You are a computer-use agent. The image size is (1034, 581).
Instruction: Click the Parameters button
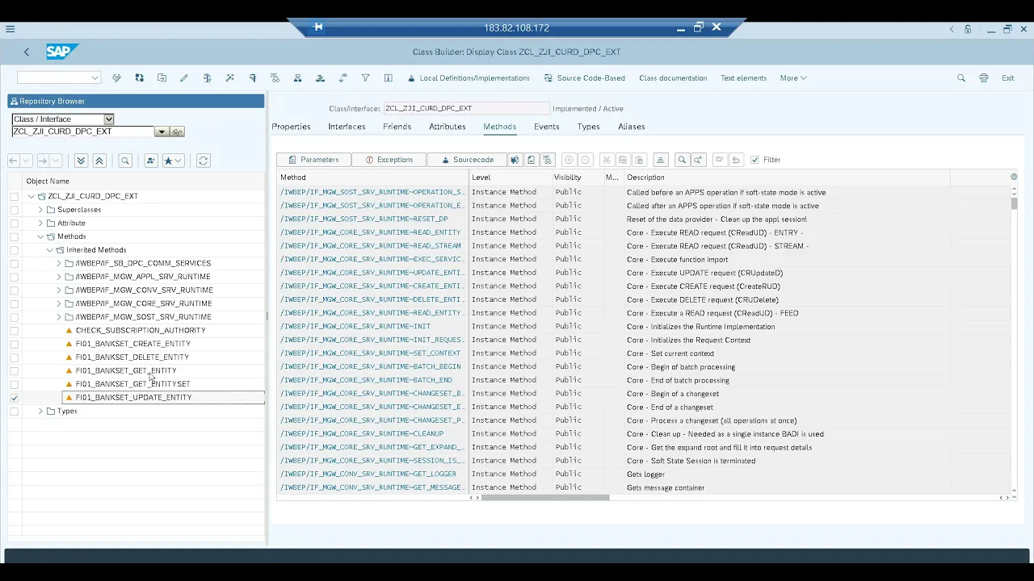tap(313, 160)
